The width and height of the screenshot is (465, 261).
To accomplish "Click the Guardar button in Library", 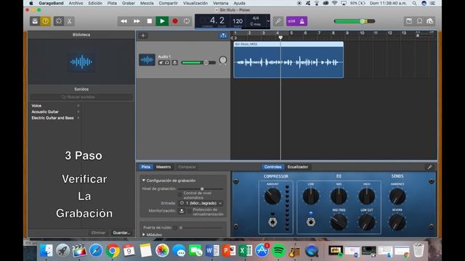I will coord(121,233).
